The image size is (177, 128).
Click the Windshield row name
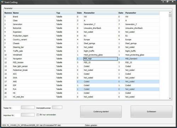tap(17, 55)
